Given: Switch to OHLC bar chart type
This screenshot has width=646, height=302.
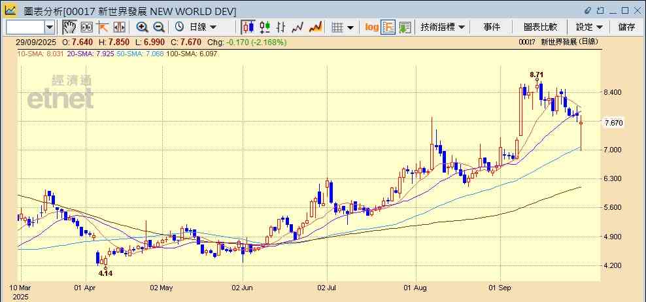Looking at the screenshot, I should click(x=281, y=27).
